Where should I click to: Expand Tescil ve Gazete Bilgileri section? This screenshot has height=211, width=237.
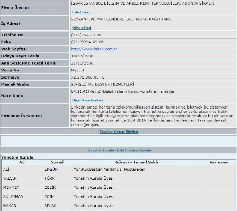(x=119, y=132)
